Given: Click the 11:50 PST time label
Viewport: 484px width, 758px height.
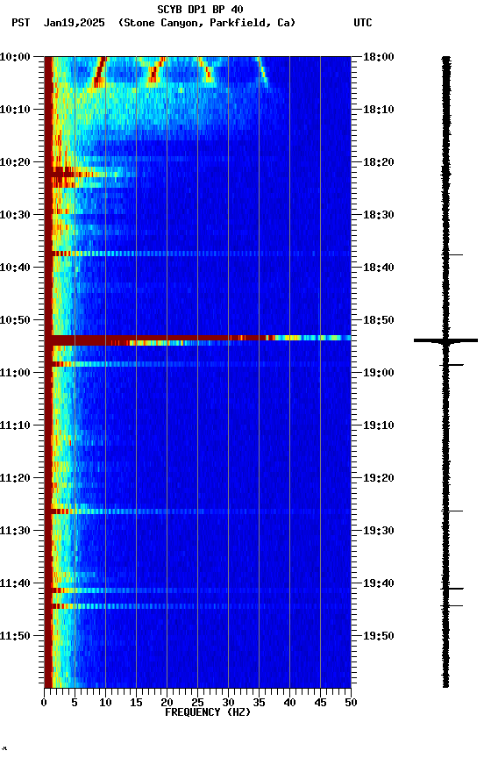Looking at the screenshot, I should (x=15, y=636).
